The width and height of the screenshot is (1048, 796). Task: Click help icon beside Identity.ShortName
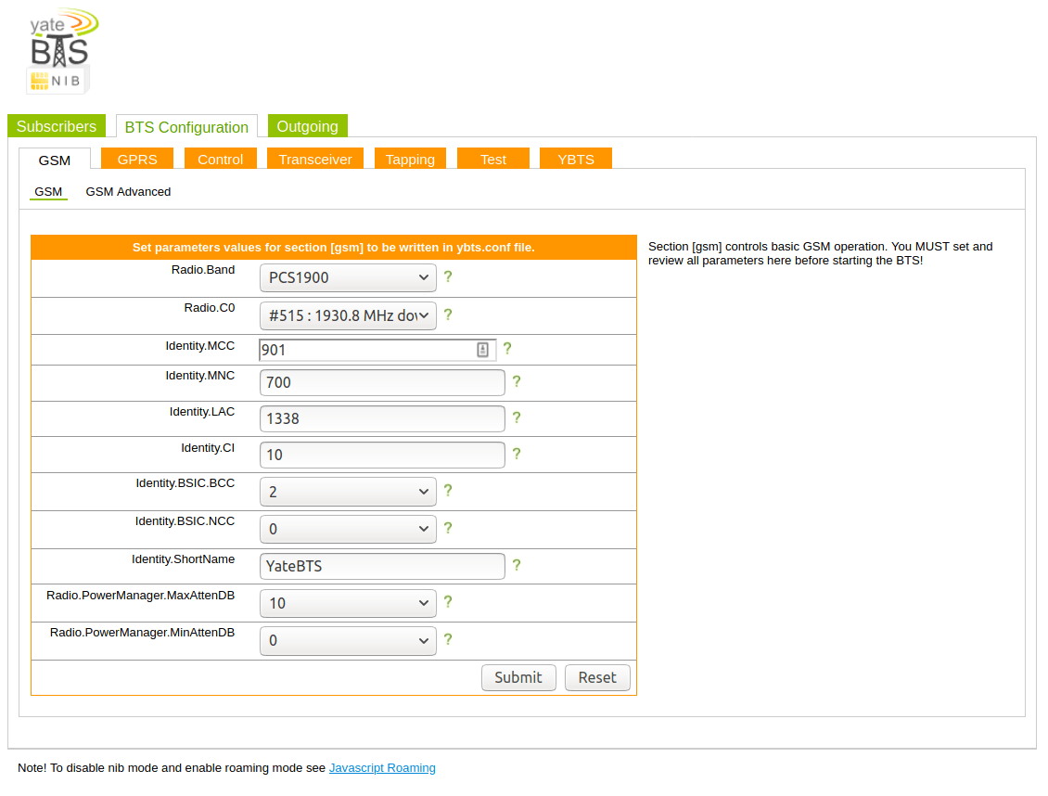pyautogui.click(x=517, y=565)
